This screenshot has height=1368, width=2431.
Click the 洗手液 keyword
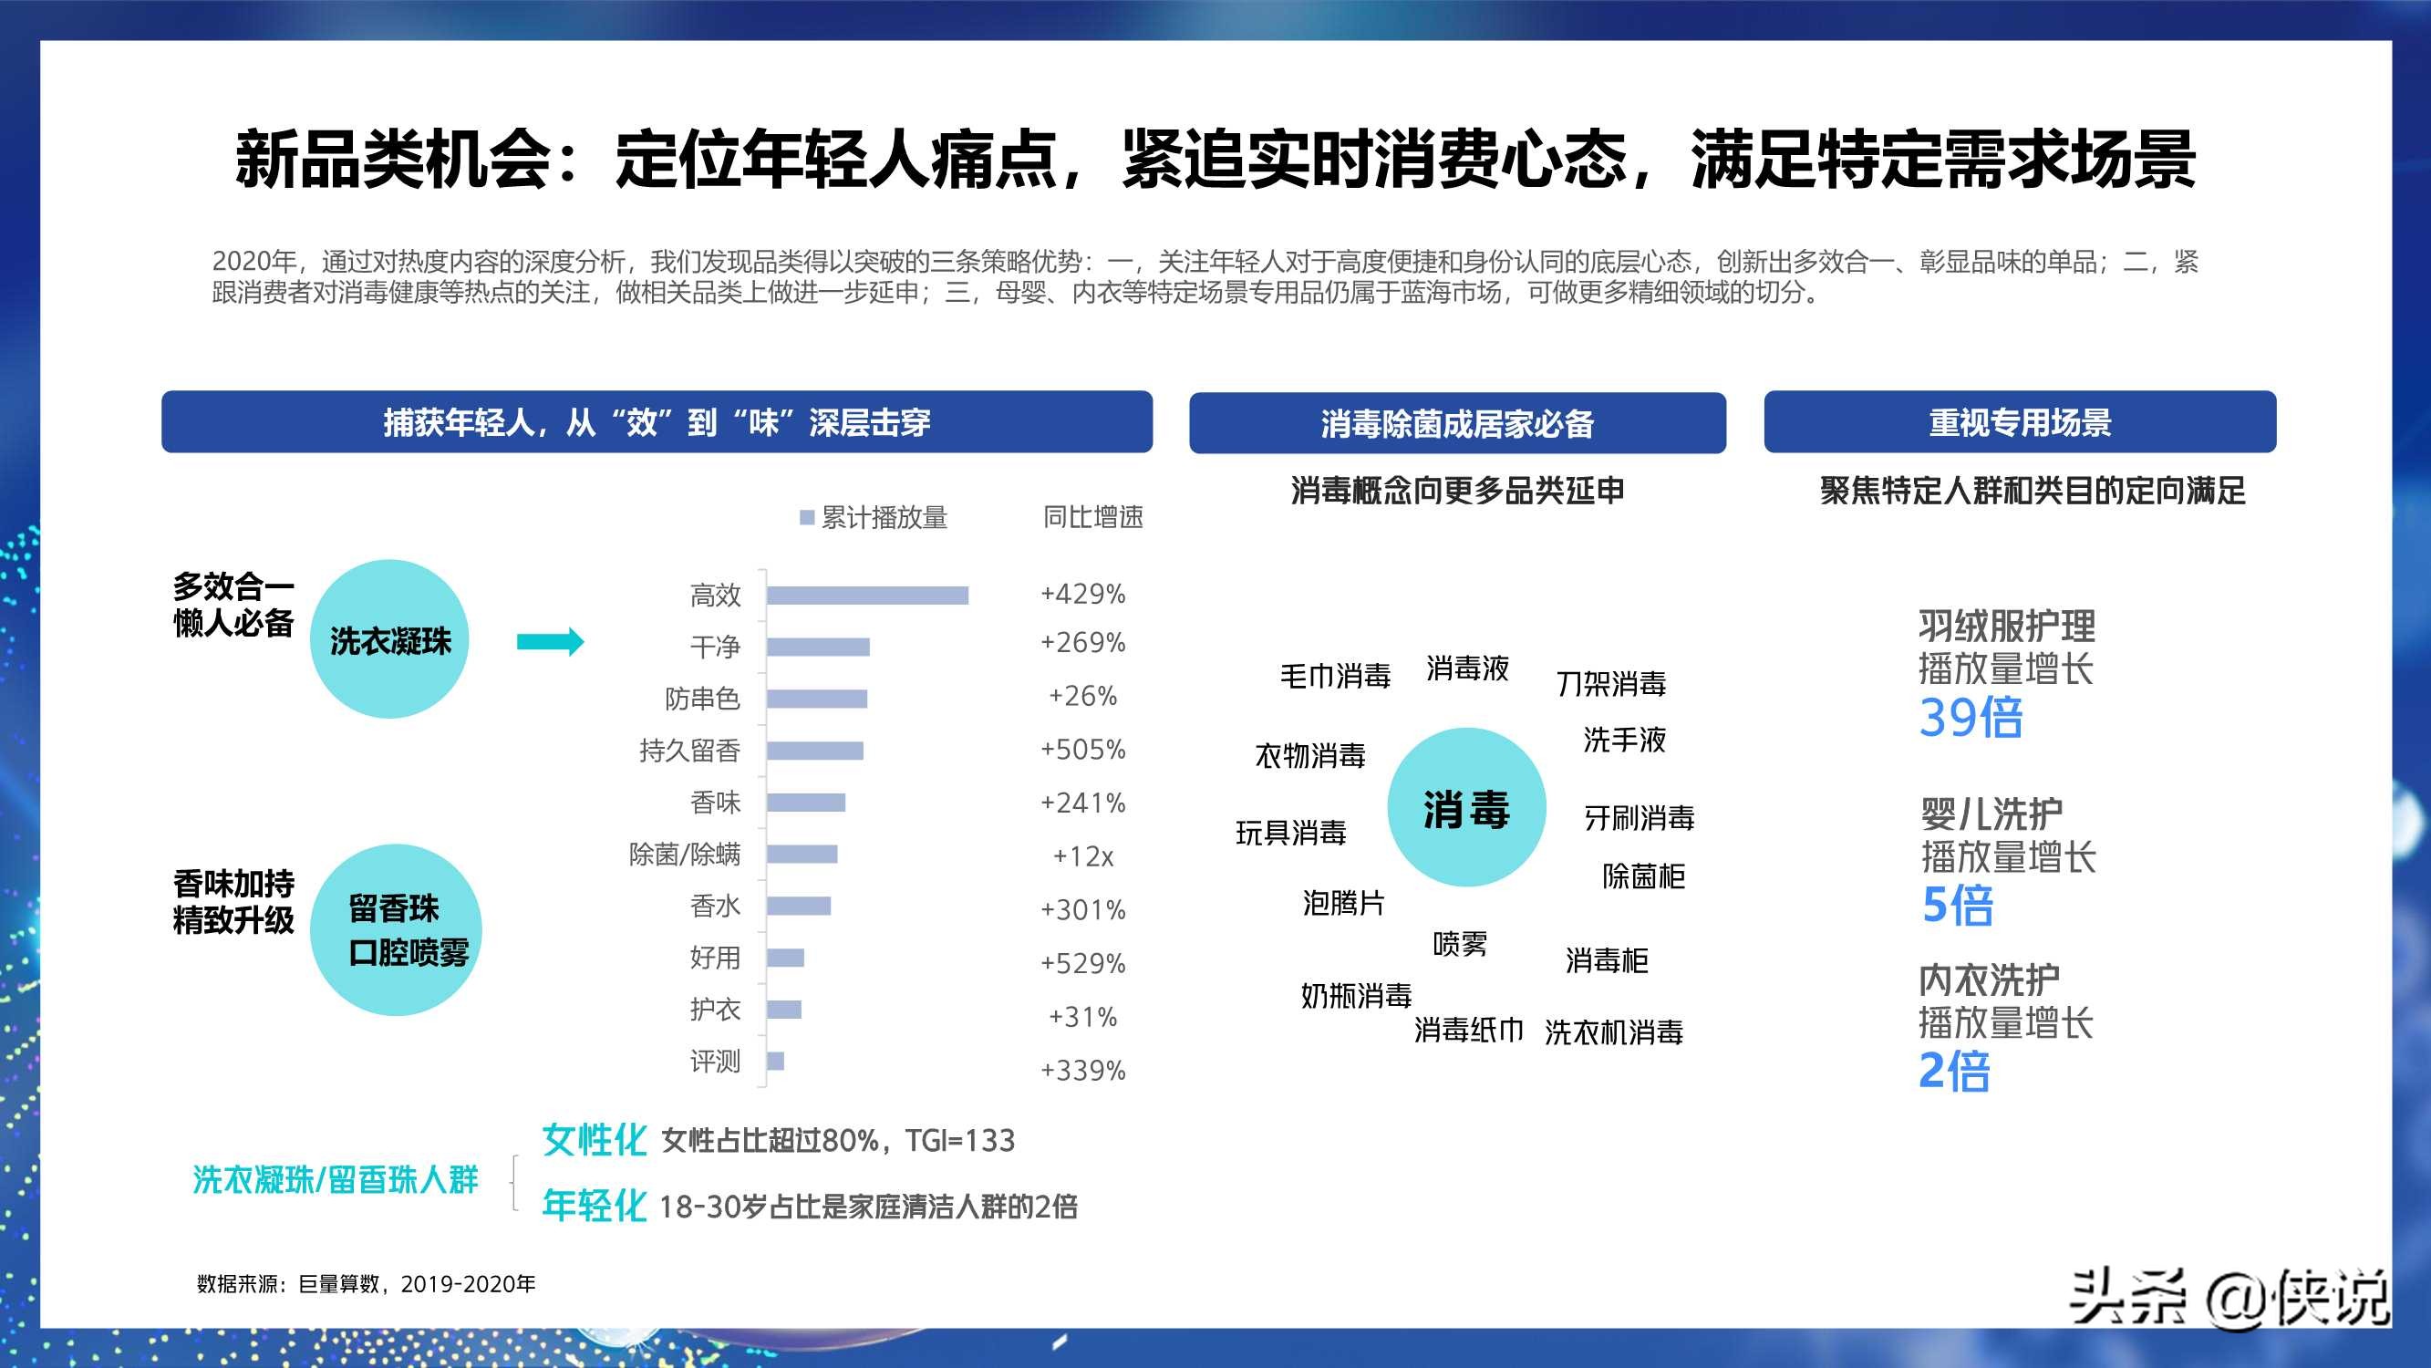click(x=1624, y=740)
